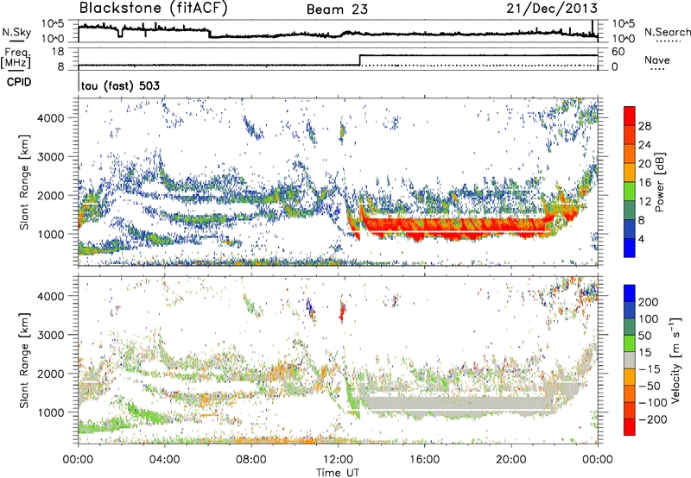Click the "-15" label on Velocity colorbar
Viewport: 691px width, 478px height.
click(x=650, y=369)
